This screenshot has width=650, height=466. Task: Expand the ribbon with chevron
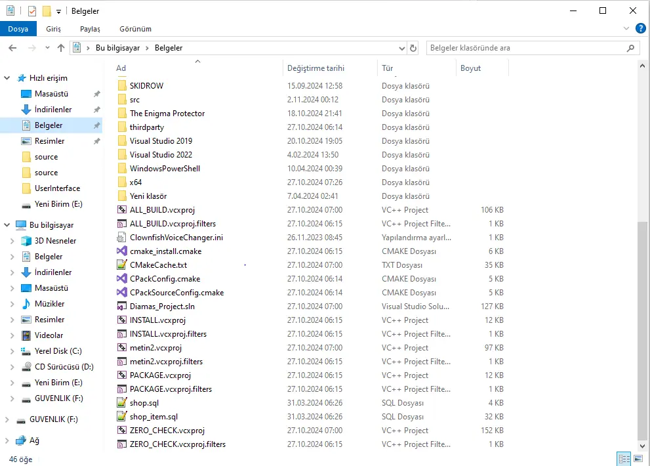click(626, 28)
